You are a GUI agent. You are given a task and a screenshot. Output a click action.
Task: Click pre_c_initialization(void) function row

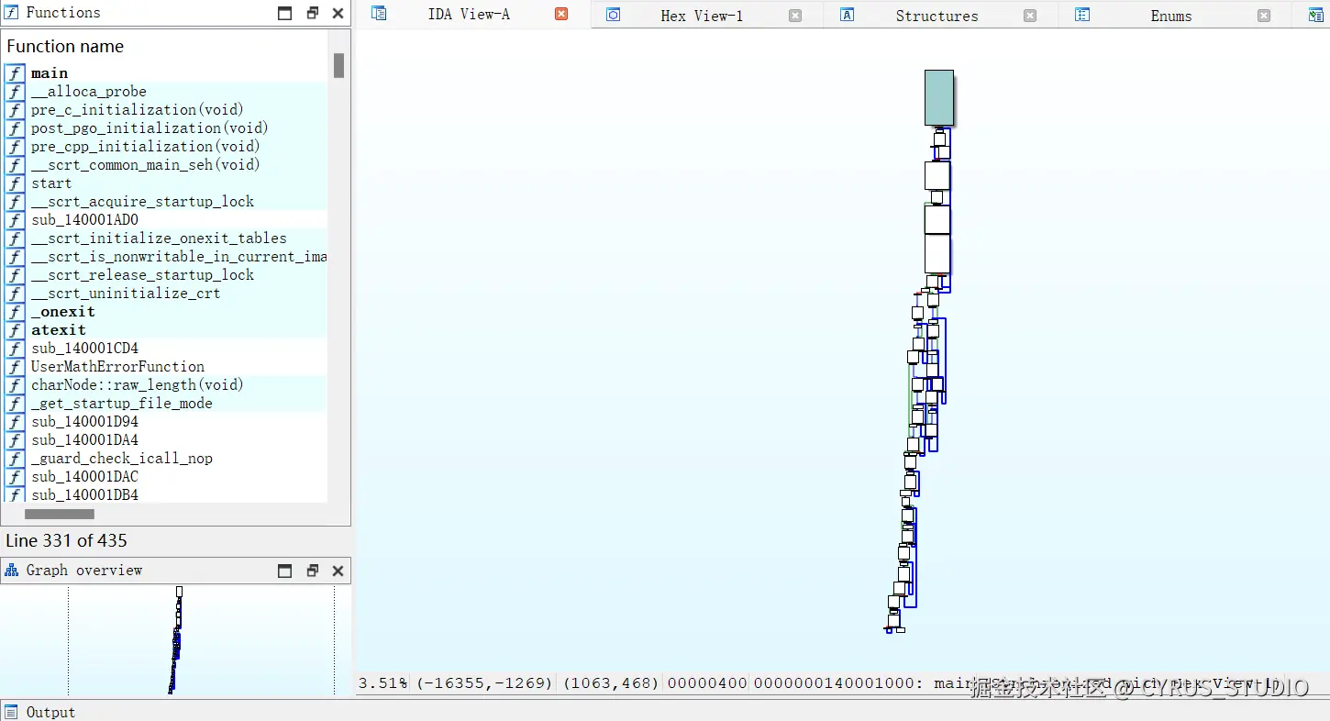pos(165,110)
